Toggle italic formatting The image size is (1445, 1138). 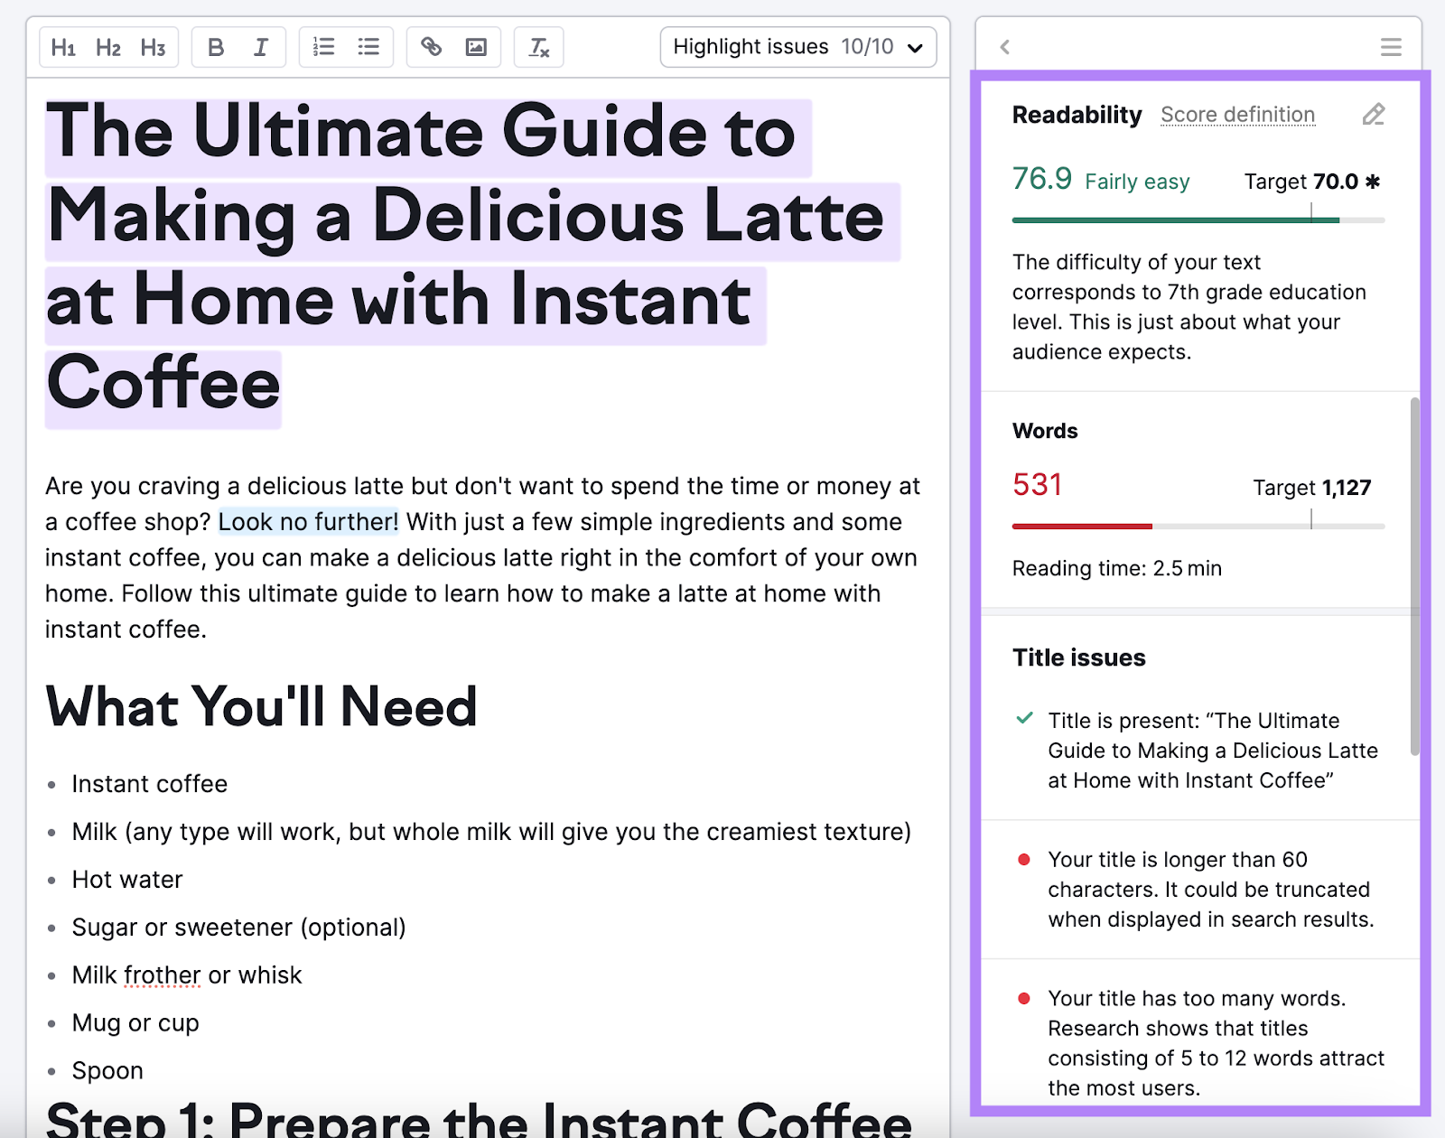260,47
